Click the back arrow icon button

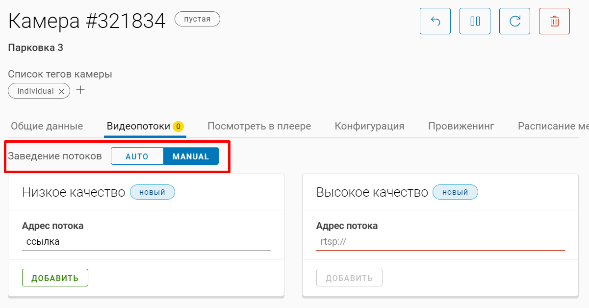point(435,21)
